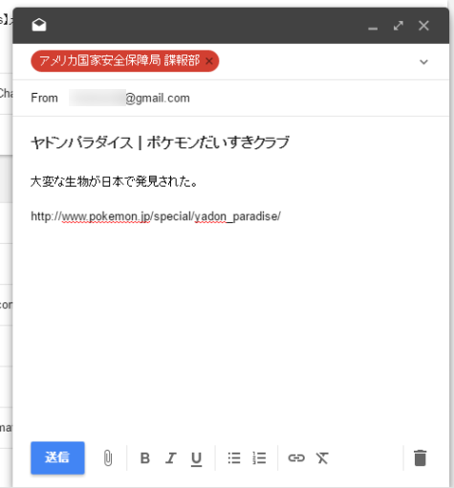The width and height of the screenshot is (454, 488).
Task: Discard draft using the trash icon
Action: tap(420, 458)
